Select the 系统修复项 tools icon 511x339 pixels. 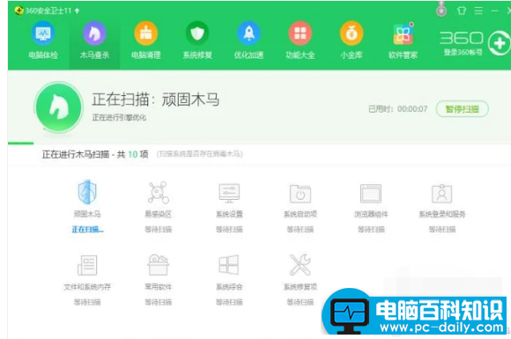300,265
